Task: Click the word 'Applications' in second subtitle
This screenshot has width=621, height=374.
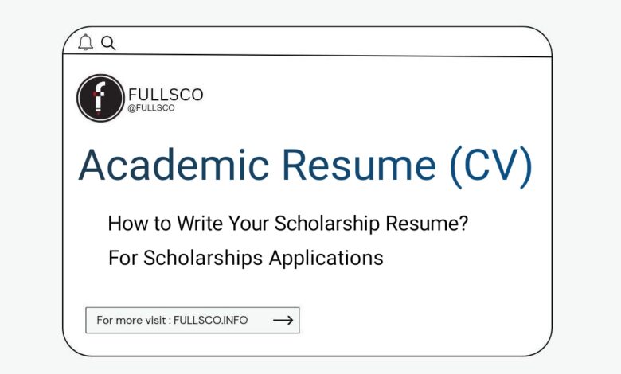Action: pos(326,259)
